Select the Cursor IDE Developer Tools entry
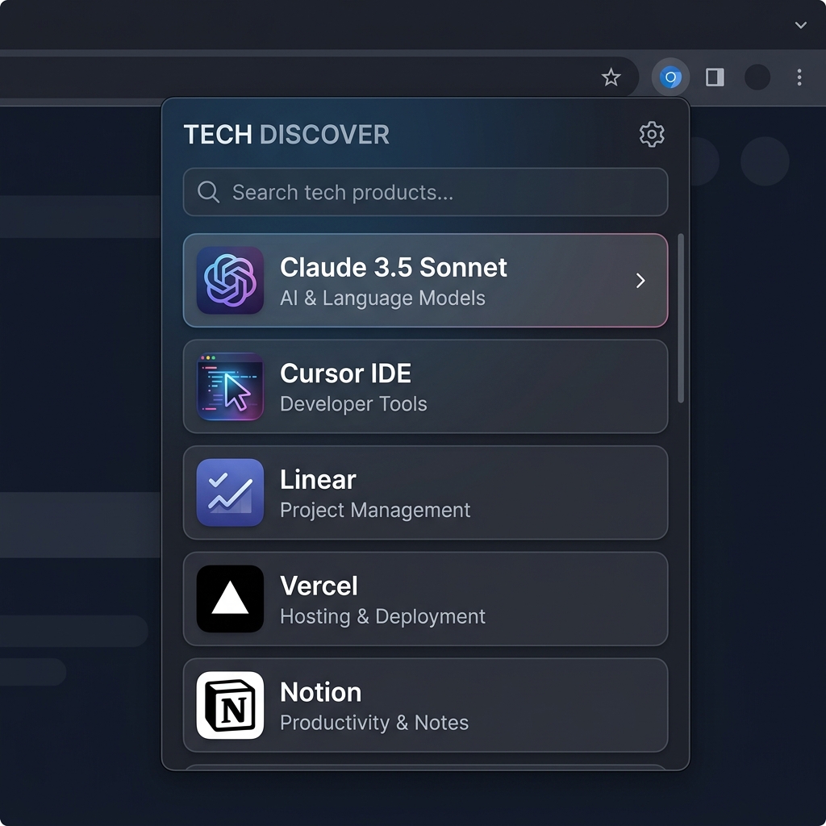This screenshot has width=826, height=826. coord(426,386)
